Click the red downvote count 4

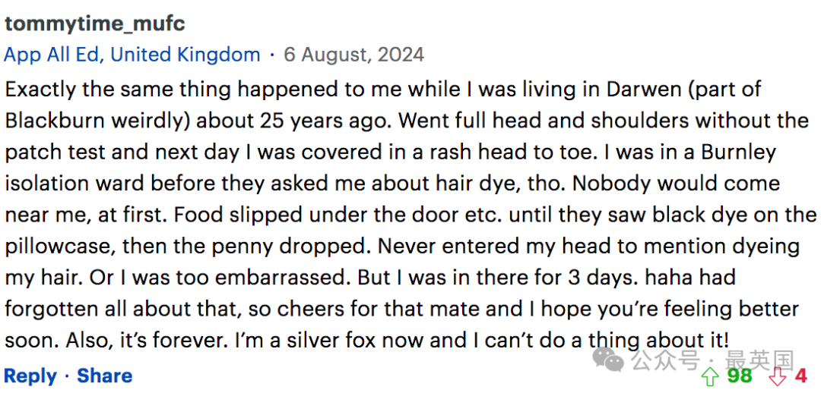click(x=800, y=376)
